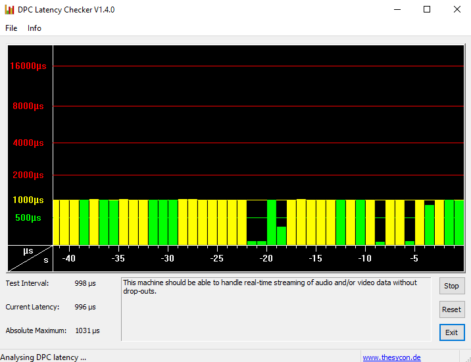This screenshot has height=362, width=471.
Task: Click the 16000µs axis label
Action: tap(28, 66)
